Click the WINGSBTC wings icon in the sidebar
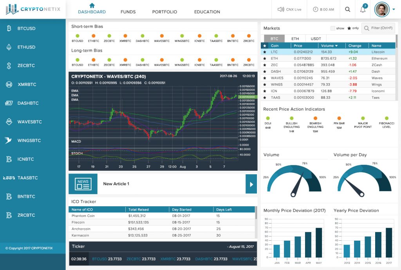401x270 pixels. click(9, 140)
